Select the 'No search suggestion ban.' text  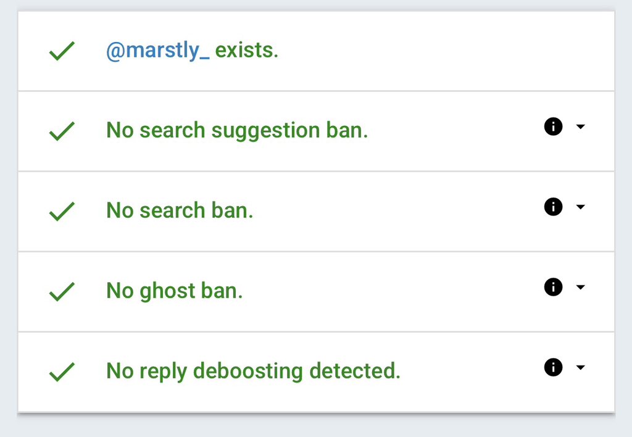click(x=237, y=131)
